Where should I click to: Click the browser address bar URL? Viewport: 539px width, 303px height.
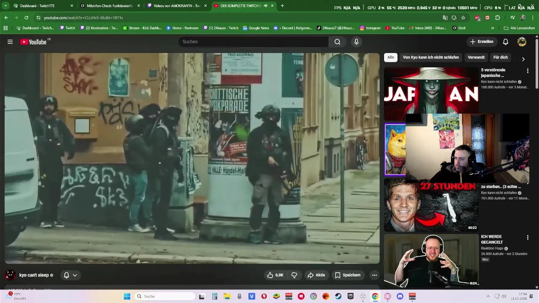pos(83,18)
